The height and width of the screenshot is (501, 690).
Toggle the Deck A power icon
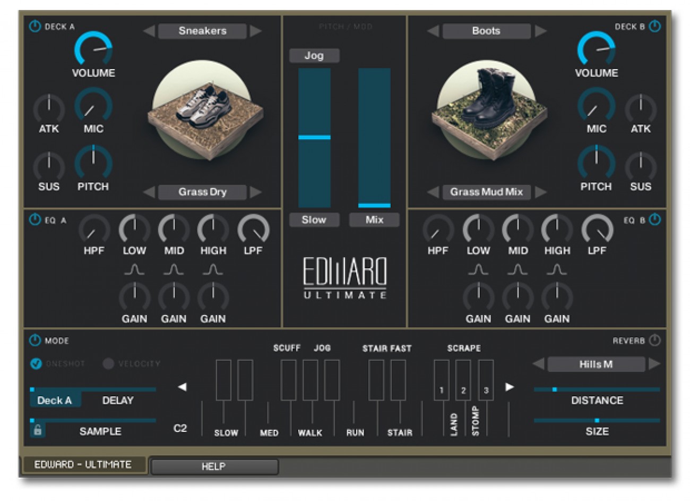[35, 26]
